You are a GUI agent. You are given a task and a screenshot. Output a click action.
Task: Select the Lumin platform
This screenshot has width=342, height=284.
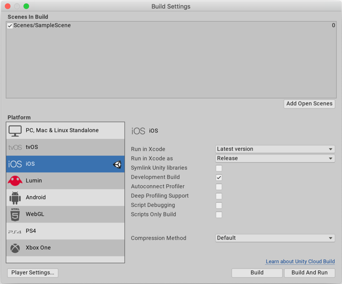coord(66,181)
